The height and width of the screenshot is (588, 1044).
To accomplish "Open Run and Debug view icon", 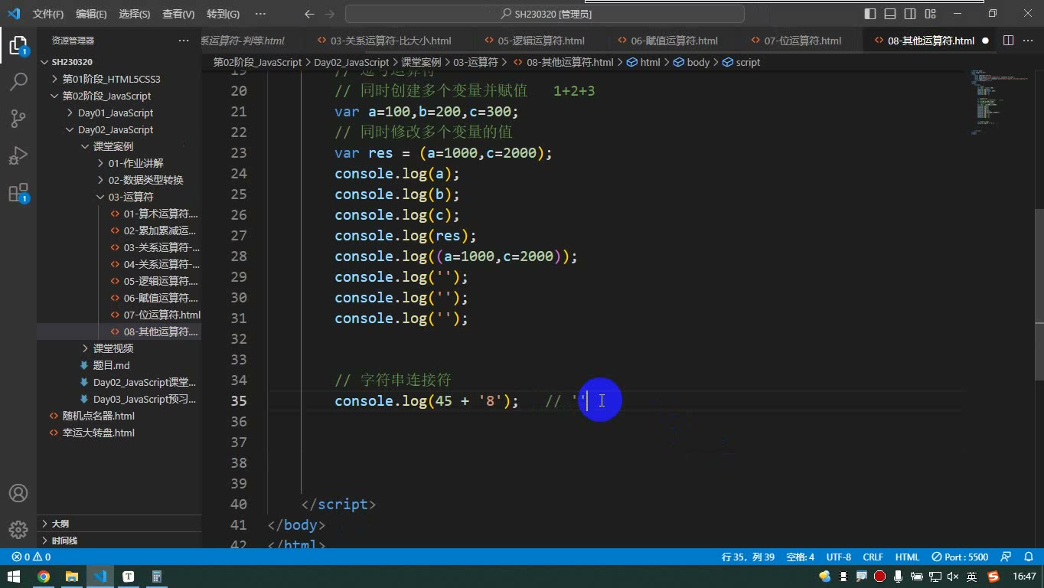I will [x=18, y=155].
